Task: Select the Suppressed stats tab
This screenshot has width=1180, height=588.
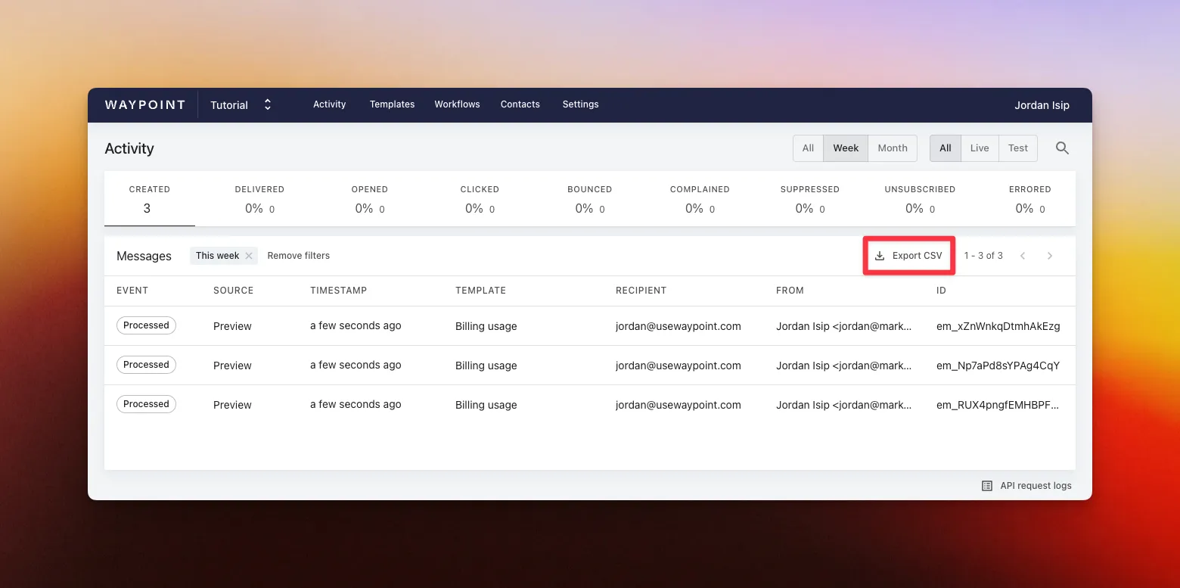Action: tap(810, 199)
